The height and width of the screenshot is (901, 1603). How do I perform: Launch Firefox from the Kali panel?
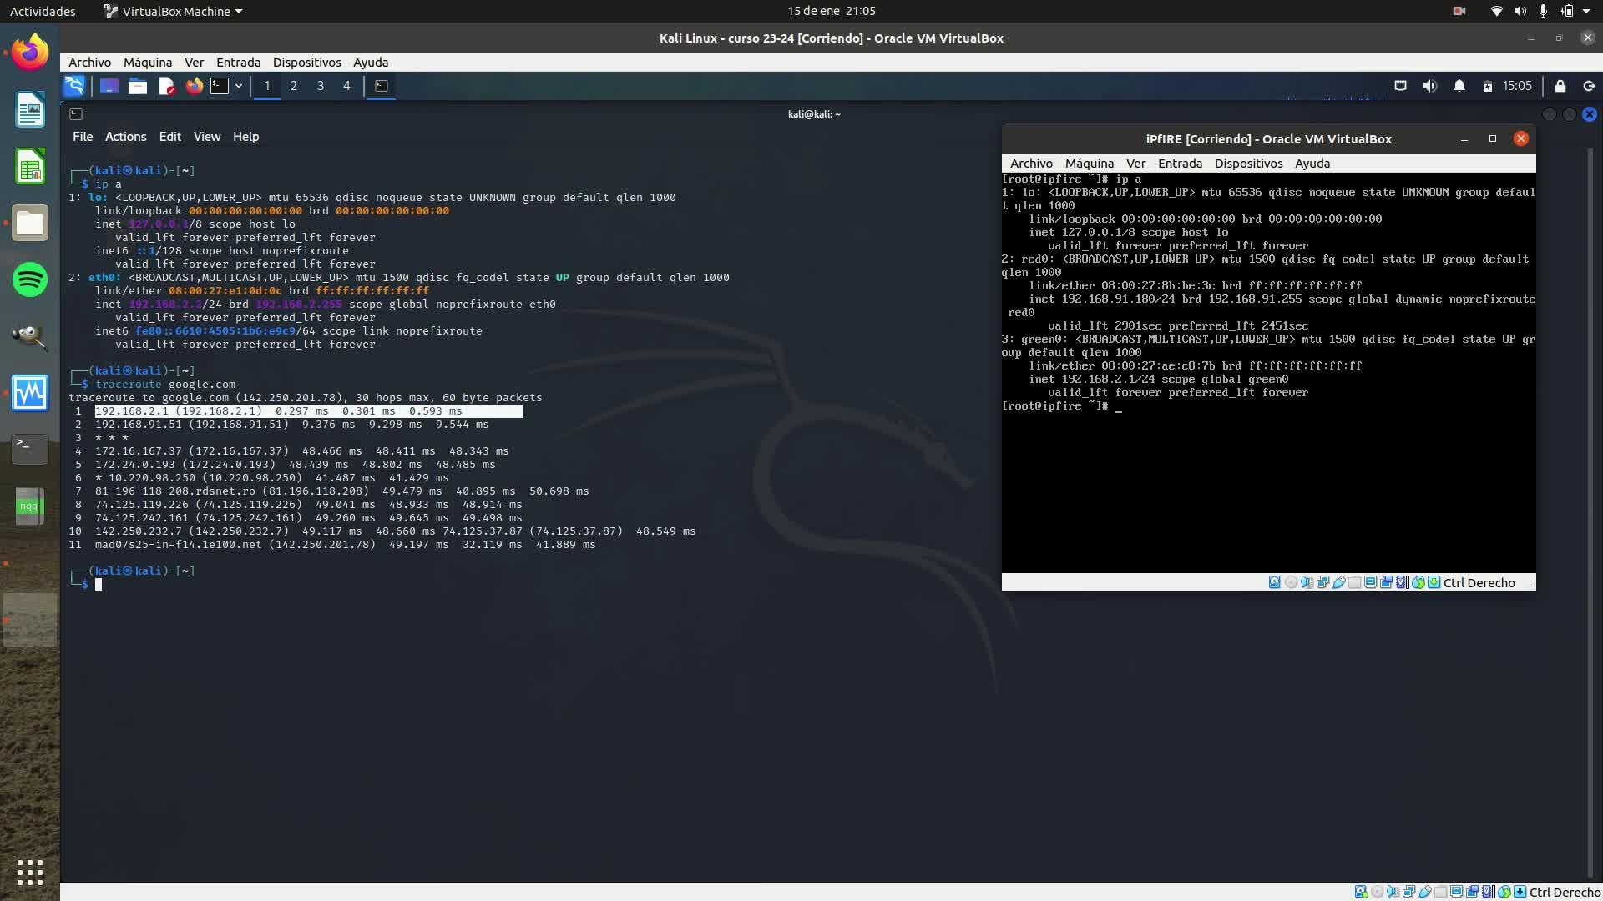(x=194, y=86)
